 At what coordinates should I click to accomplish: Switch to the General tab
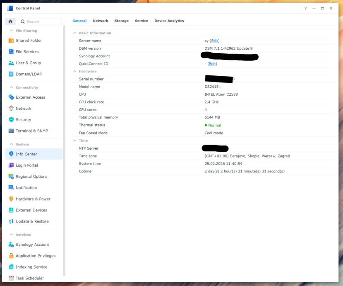(x=79, y=21)
